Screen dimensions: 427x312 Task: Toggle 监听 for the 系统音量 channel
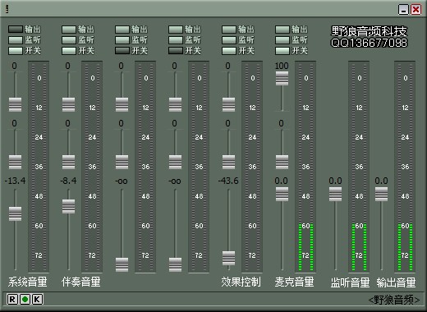pos(16,40)
